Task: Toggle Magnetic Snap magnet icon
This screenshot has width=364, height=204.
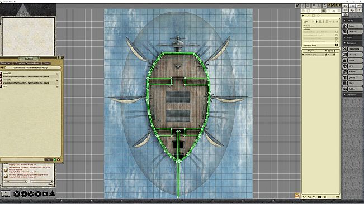Action: (x=337, y=45)
